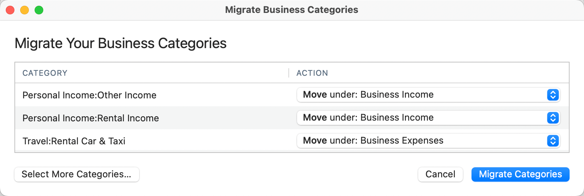This screenshot has height=196, width=584.
Task: Click the blue chevron icon for Rental Income
Action: point(553,118)
